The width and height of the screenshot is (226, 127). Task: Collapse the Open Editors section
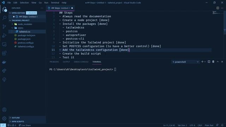click(10, 13)
